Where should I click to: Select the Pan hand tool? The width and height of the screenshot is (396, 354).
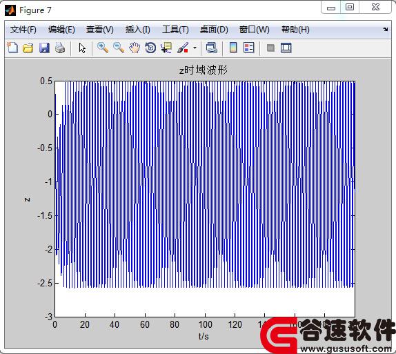pos(135,48)
